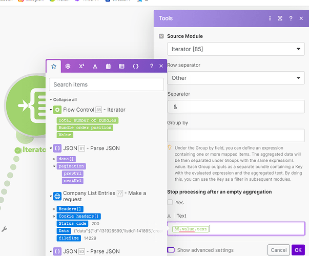The width and height of the screenshot is (309, 256).
Task: Open custom variables braces tab
Action: click(135, 66)
